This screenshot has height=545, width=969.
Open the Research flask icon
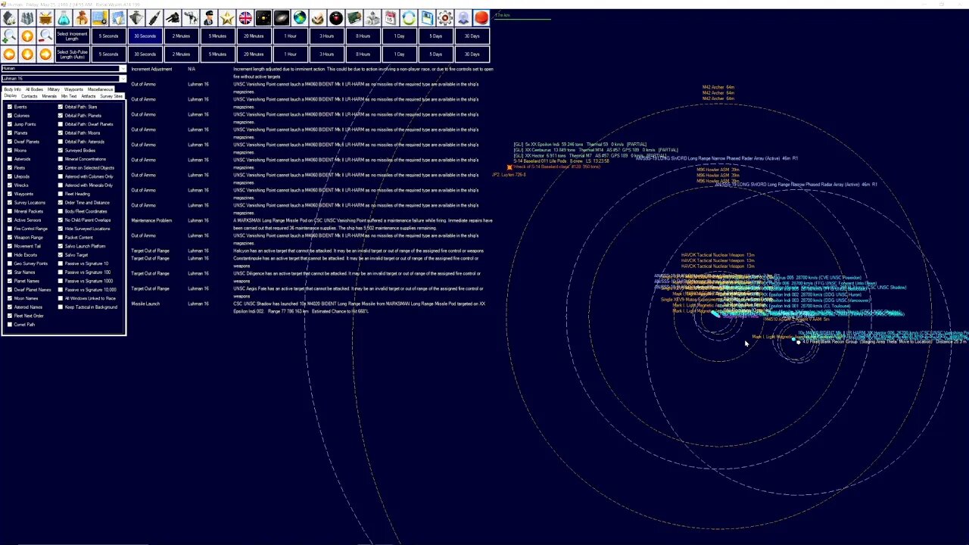click(64, 17)
